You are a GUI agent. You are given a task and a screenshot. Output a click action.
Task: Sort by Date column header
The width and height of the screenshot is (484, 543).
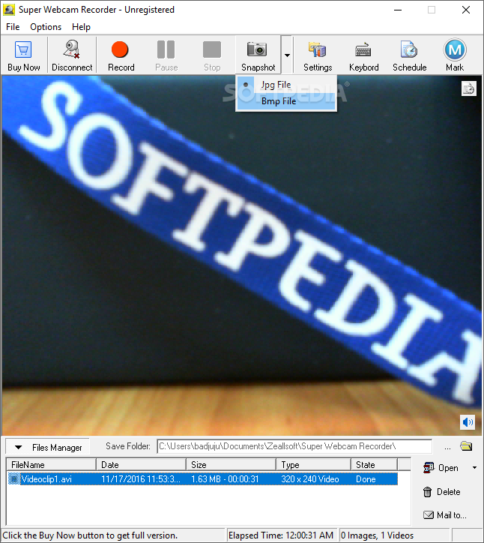pos(141,464)
